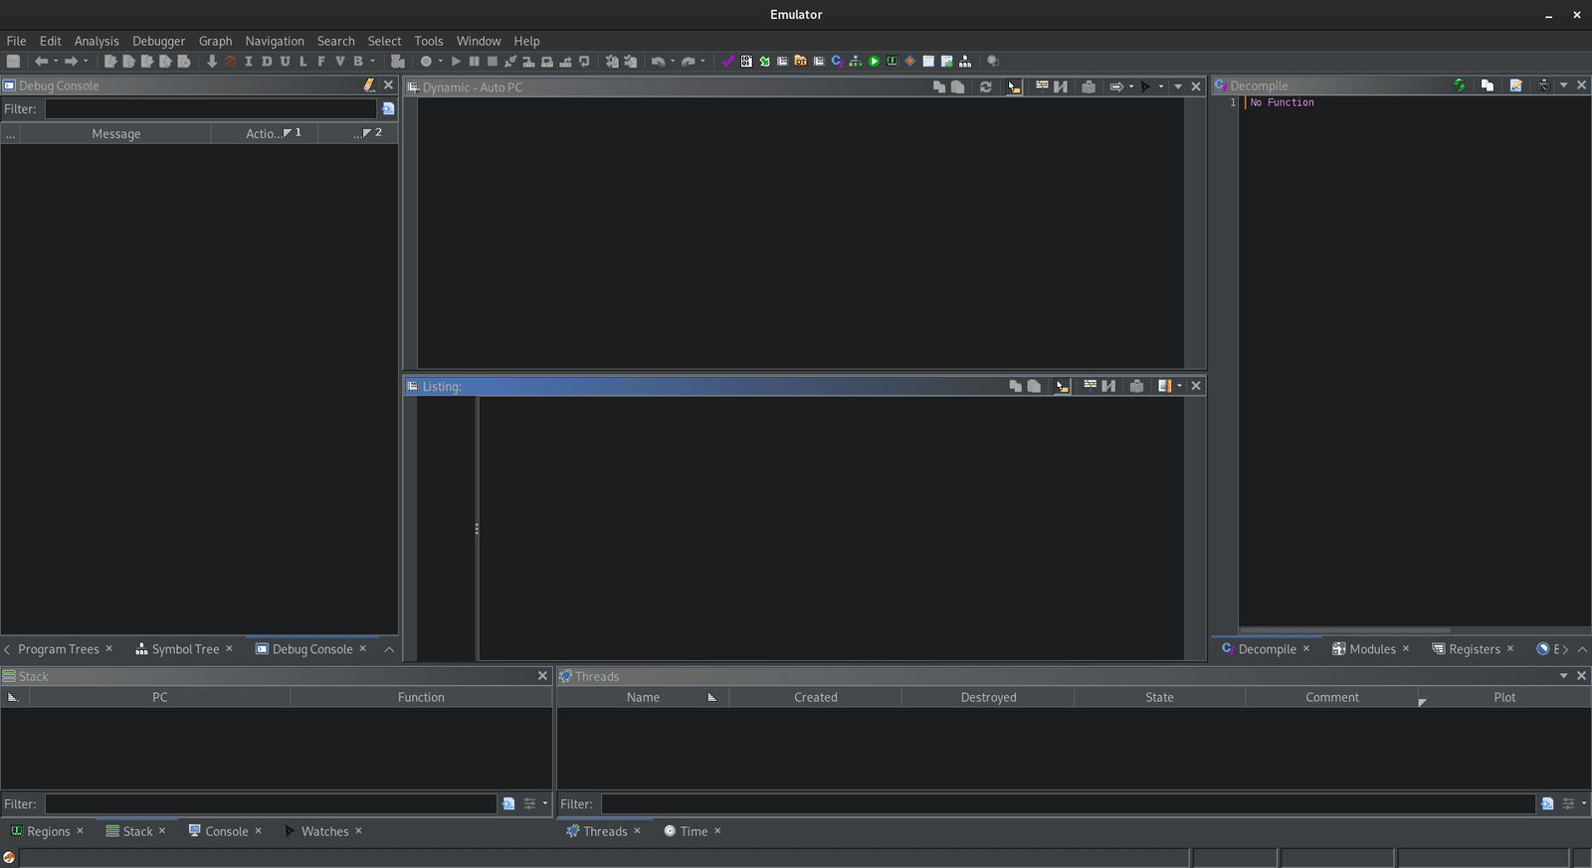Open the Data Type Manager (DT folder) icon
This screenshot has width=1592, height=868.
[800, 62]
